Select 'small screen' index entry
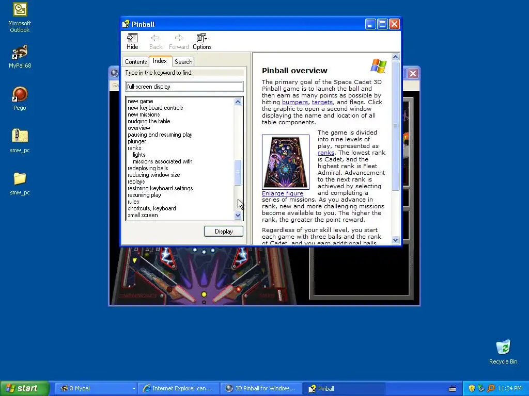529x396 pixels. [143, 215]
